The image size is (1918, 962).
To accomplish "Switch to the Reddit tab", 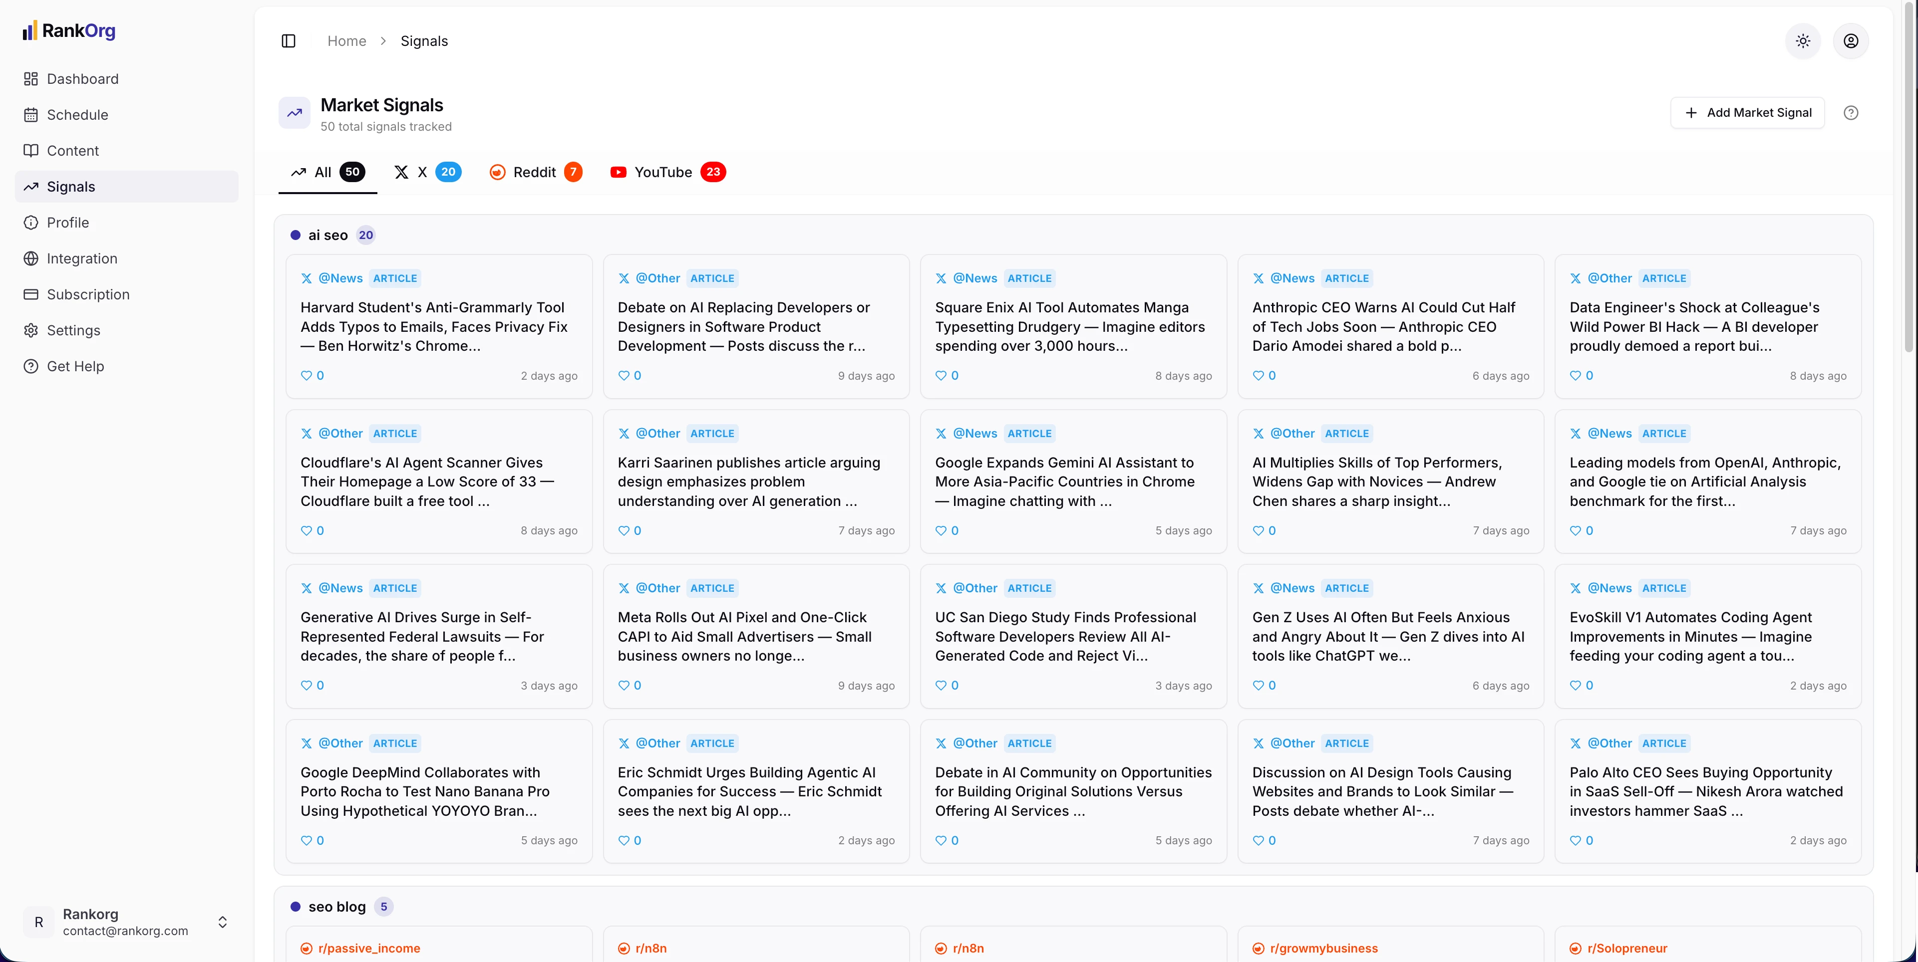I will tap(535, 172).
